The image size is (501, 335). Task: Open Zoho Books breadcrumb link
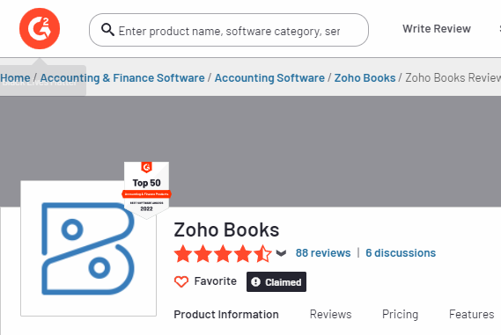365,78
